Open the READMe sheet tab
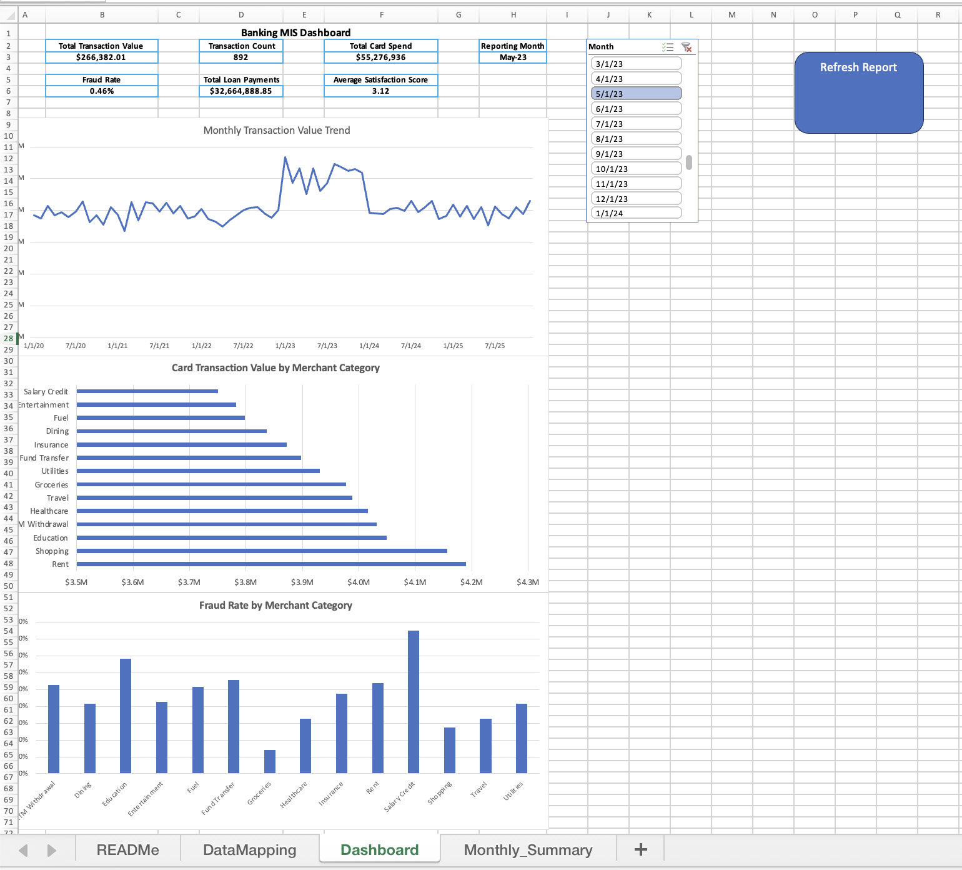 [x=127, y=850]
